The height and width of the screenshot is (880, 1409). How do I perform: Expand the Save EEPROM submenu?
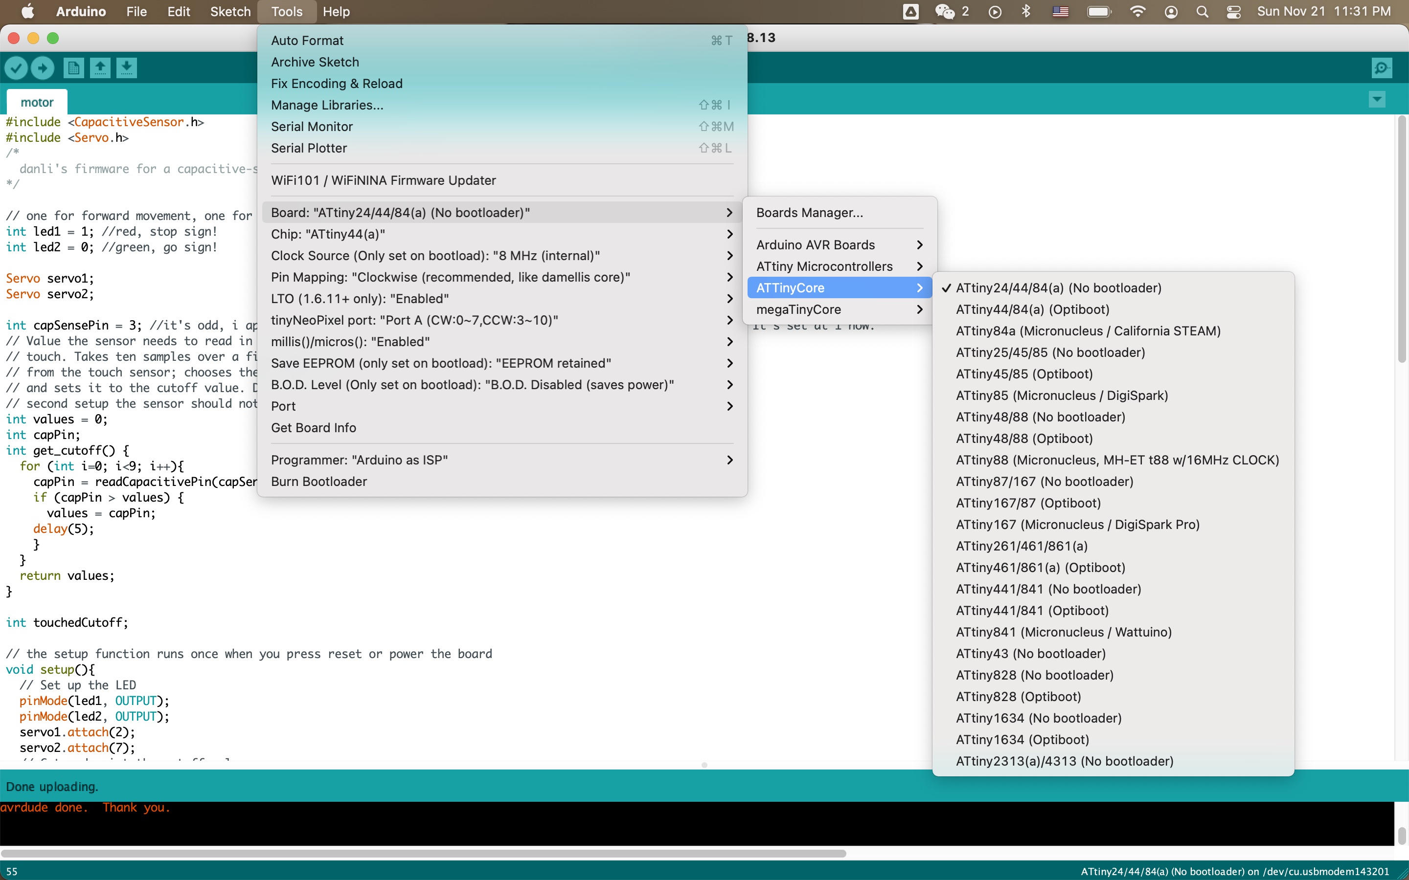tap(502, 363)
